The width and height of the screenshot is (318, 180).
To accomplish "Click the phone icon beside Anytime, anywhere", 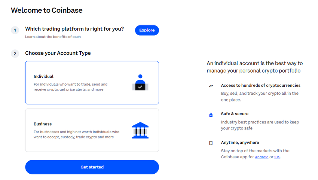I will 211,143.
